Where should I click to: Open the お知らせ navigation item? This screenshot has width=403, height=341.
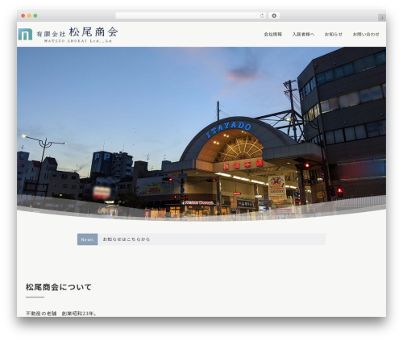(334, 35)
